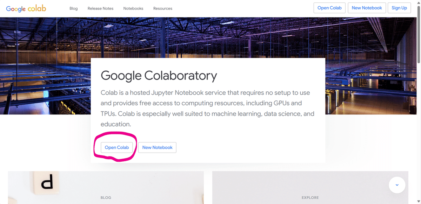Click the scrollbar up arrow
Screen dimensions: 421x204
click(x=418, y=2)
